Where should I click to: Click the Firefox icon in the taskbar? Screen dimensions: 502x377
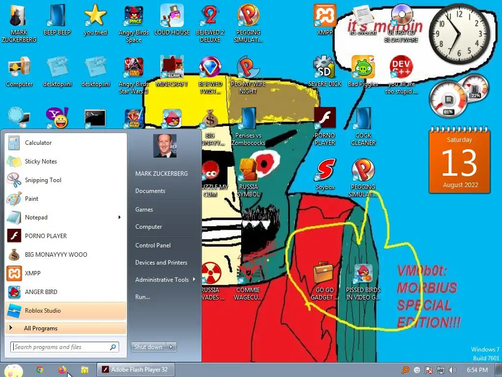click(x=62, y=370)
